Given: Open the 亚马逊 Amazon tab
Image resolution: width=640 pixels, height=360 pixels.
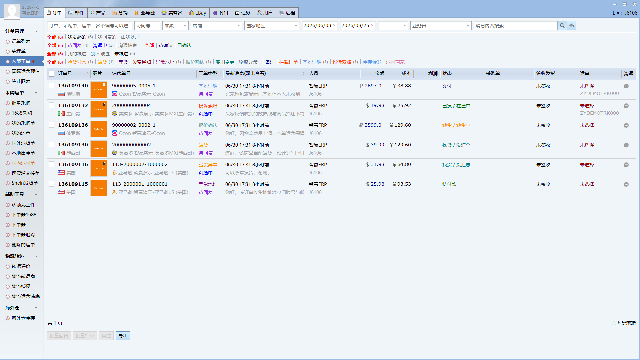Looking at the screenshot, I should pos(145,13).
